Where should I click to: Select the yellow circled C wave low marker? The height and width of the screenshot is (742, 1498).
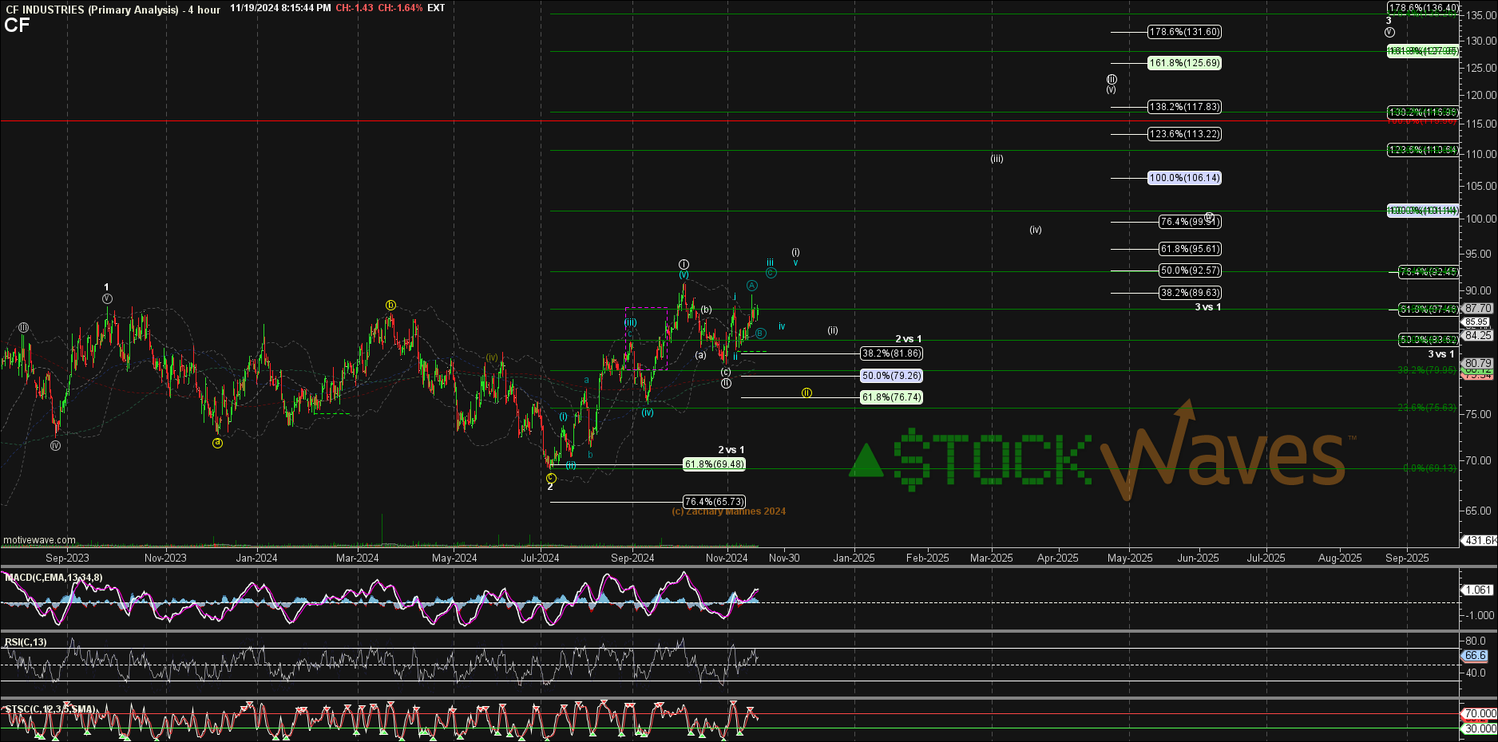click(551, 478)
